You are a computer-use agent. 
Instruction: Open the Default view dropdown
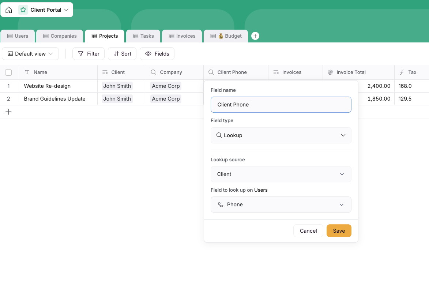(x=30, y=54)
